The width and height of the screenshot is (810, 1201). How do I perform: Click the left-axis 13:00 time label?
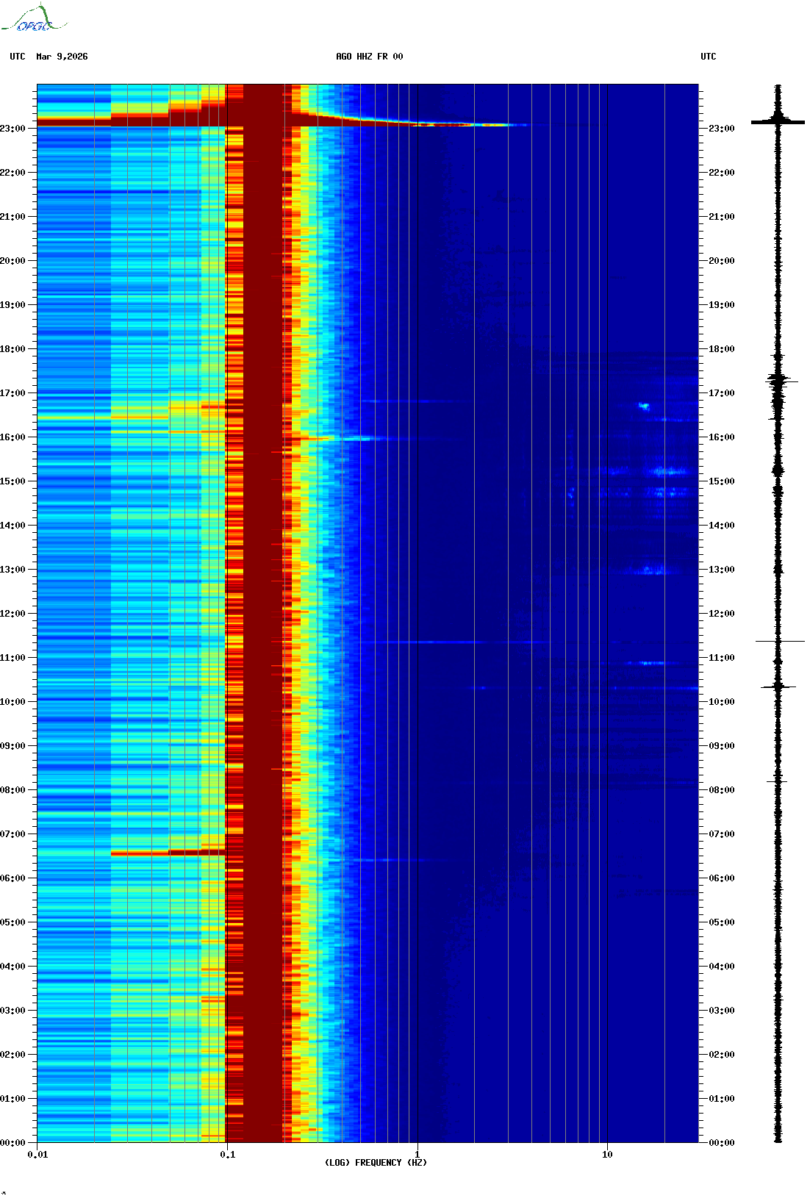(x=12, y=570)
